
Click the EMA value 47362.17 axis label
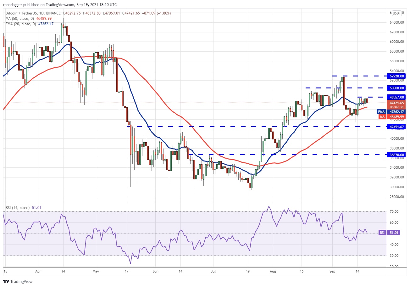(397, 112)
